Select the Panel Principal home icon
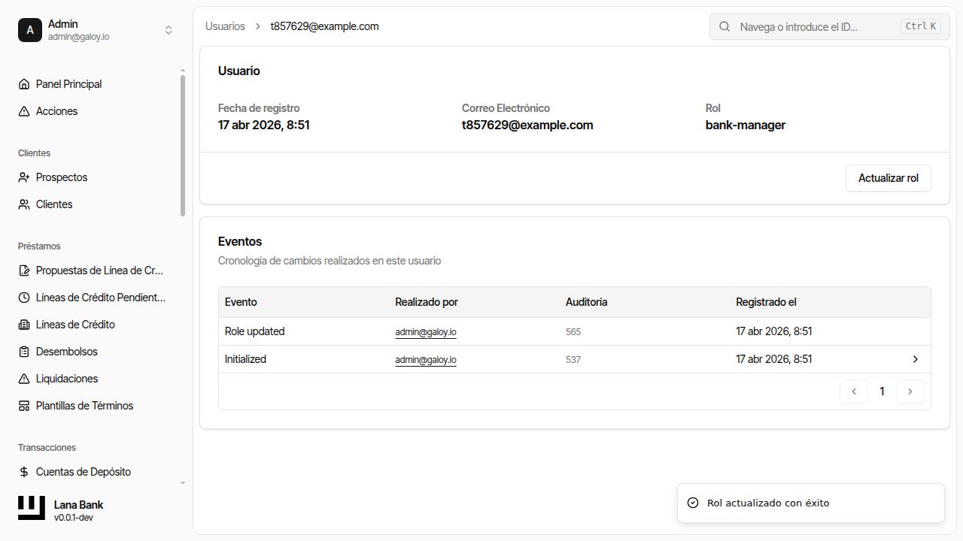This screenshot has height=541, width=963. [23, 84]
